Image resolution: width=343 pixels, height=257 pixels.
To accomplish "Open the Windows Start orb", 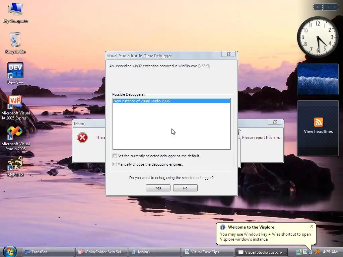I will [10, 252].
